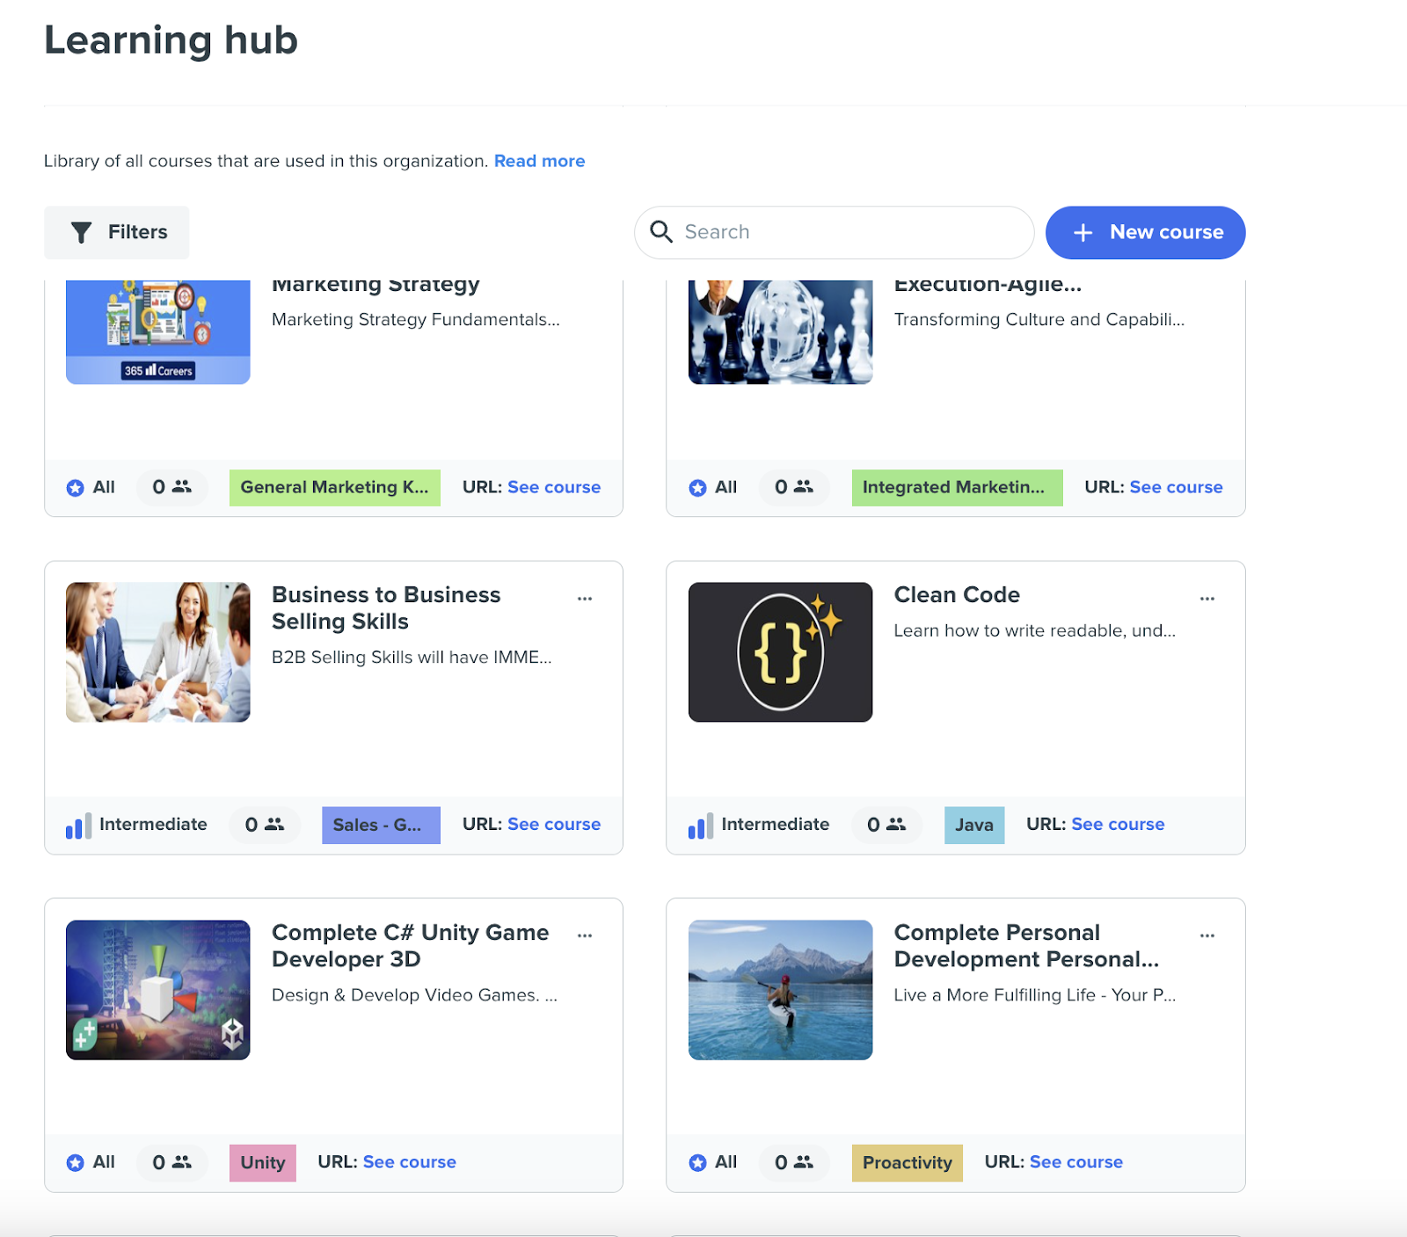The width and height of the screenshot is (1407, 1237).
Task: Click enrolled users icon on Complete Personal Development
Action: click(804, 1161)
